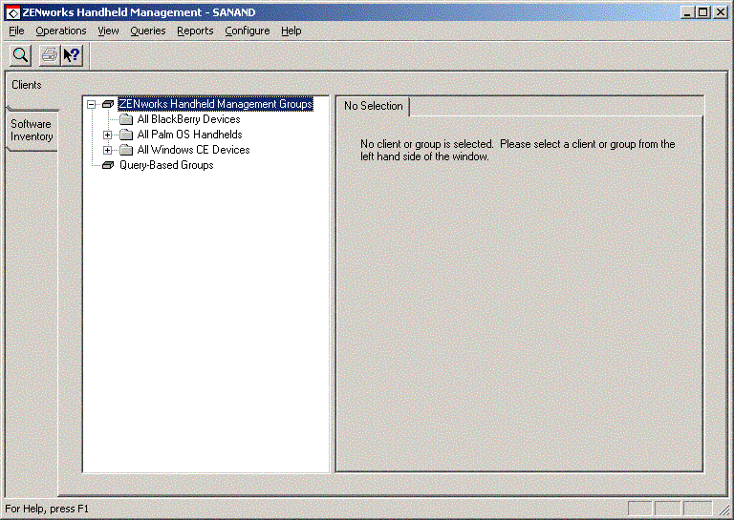Select the No Selection tab

373,106
